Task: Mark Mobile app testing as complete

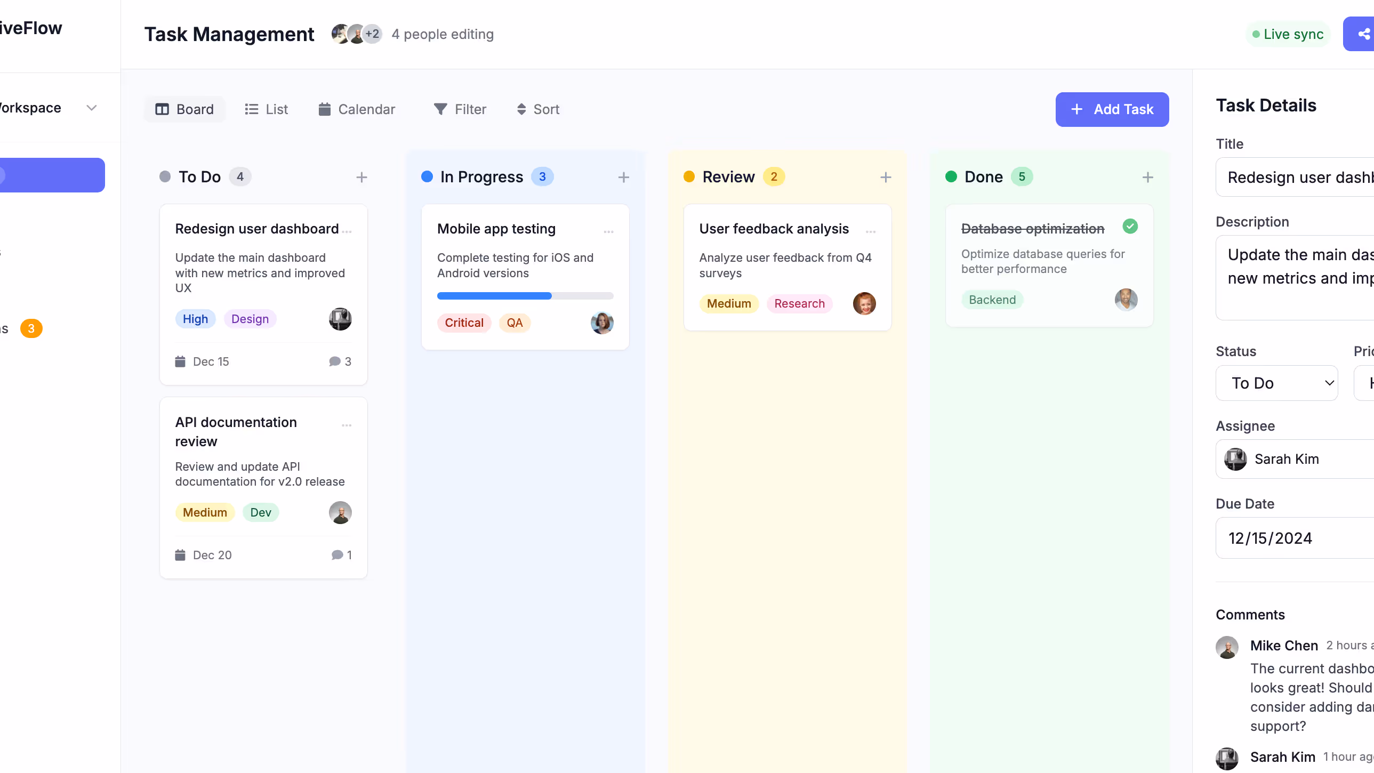Action: pyautogui.click(x=608, y=232)
